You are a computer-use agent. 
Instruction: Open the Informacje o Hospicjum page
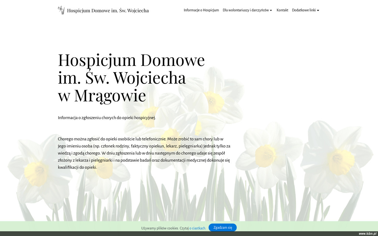click(201, 10)
